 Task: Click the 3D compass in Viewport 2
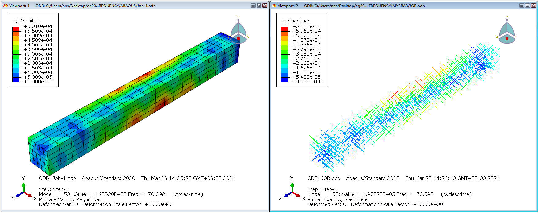[507, 30]
